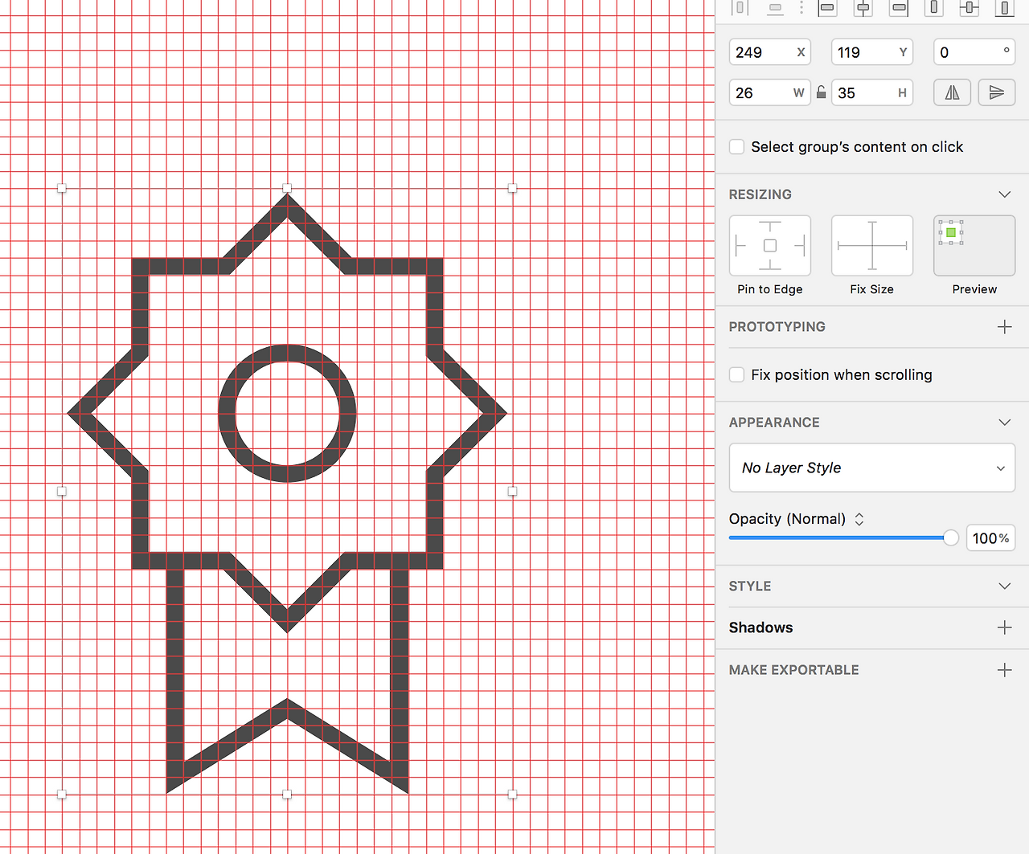The width and height of the screenshot is (1029, 854).
Task: Click the APPEARANCE section header
Action: [x=774, y=423]
